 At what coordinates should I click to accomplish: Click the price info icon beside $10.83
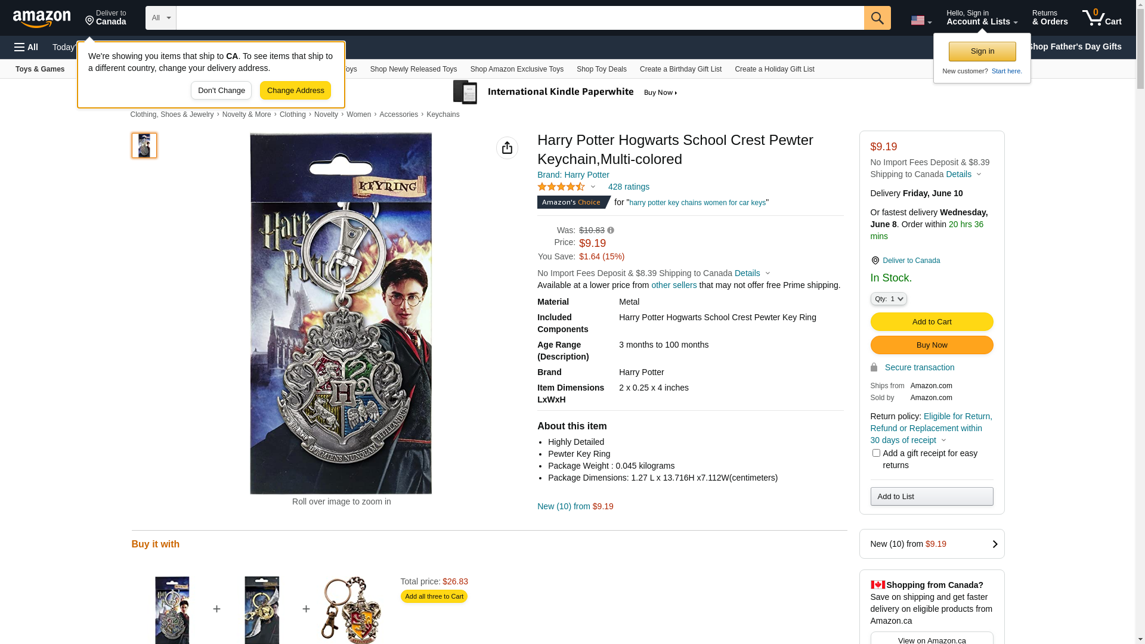click(x=611, y=230)
